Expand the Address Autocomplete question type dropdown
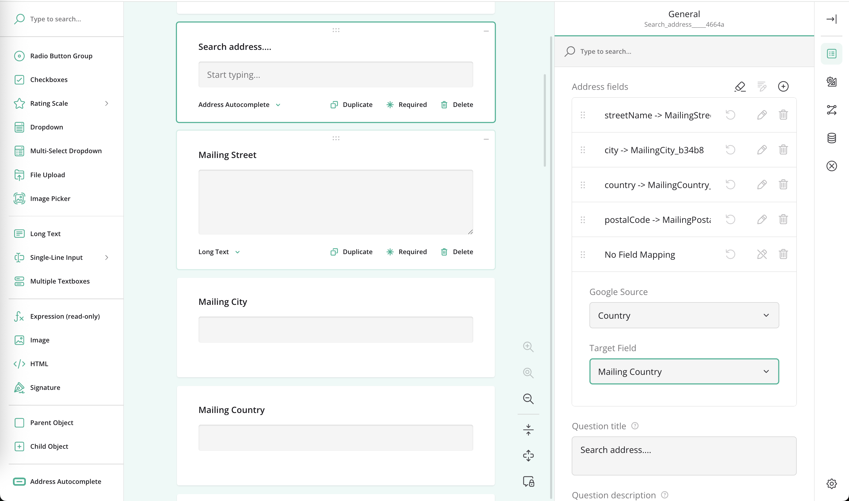 coord(239,105)
